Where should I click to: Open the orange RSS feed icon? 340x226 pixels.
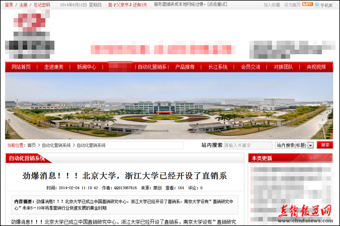pyautogui.click(x=308, y=4)
